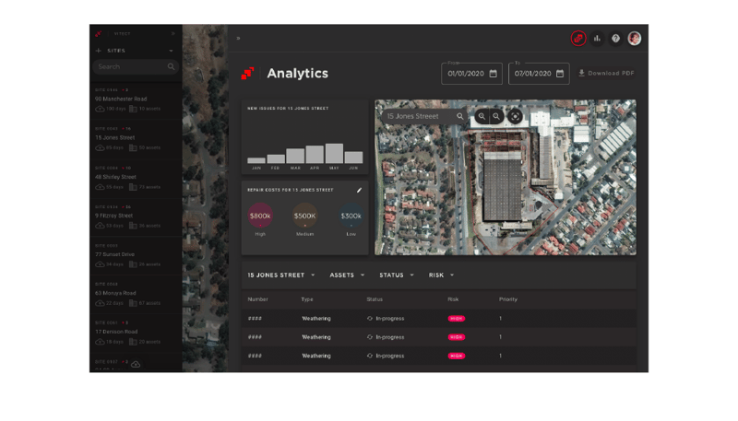This screenshot has height=421, width=738.
Task: Click the plus icon beside SITES
Action: point(99,51)
